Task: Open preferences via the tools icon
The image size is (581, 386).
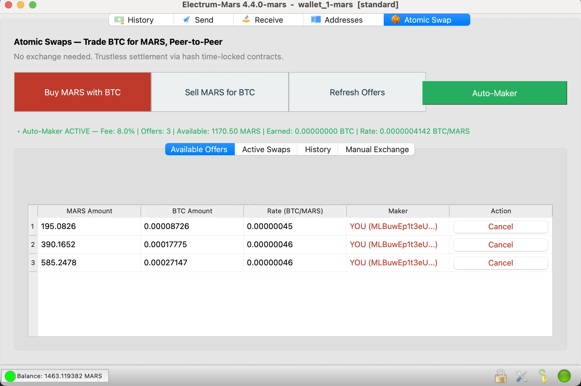Action: (522, 376)
